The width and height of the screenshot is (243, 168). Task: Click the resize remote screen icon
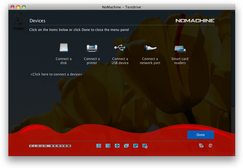coord(108,146)
